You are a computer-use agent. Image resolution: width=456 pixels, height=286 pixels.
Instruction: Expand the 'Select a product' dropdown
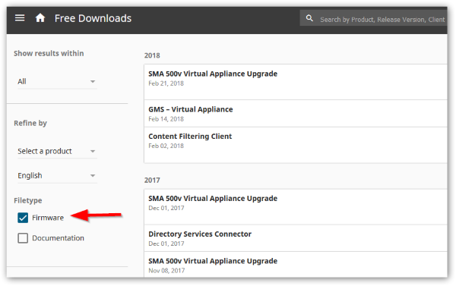click(x=57, y=151)
